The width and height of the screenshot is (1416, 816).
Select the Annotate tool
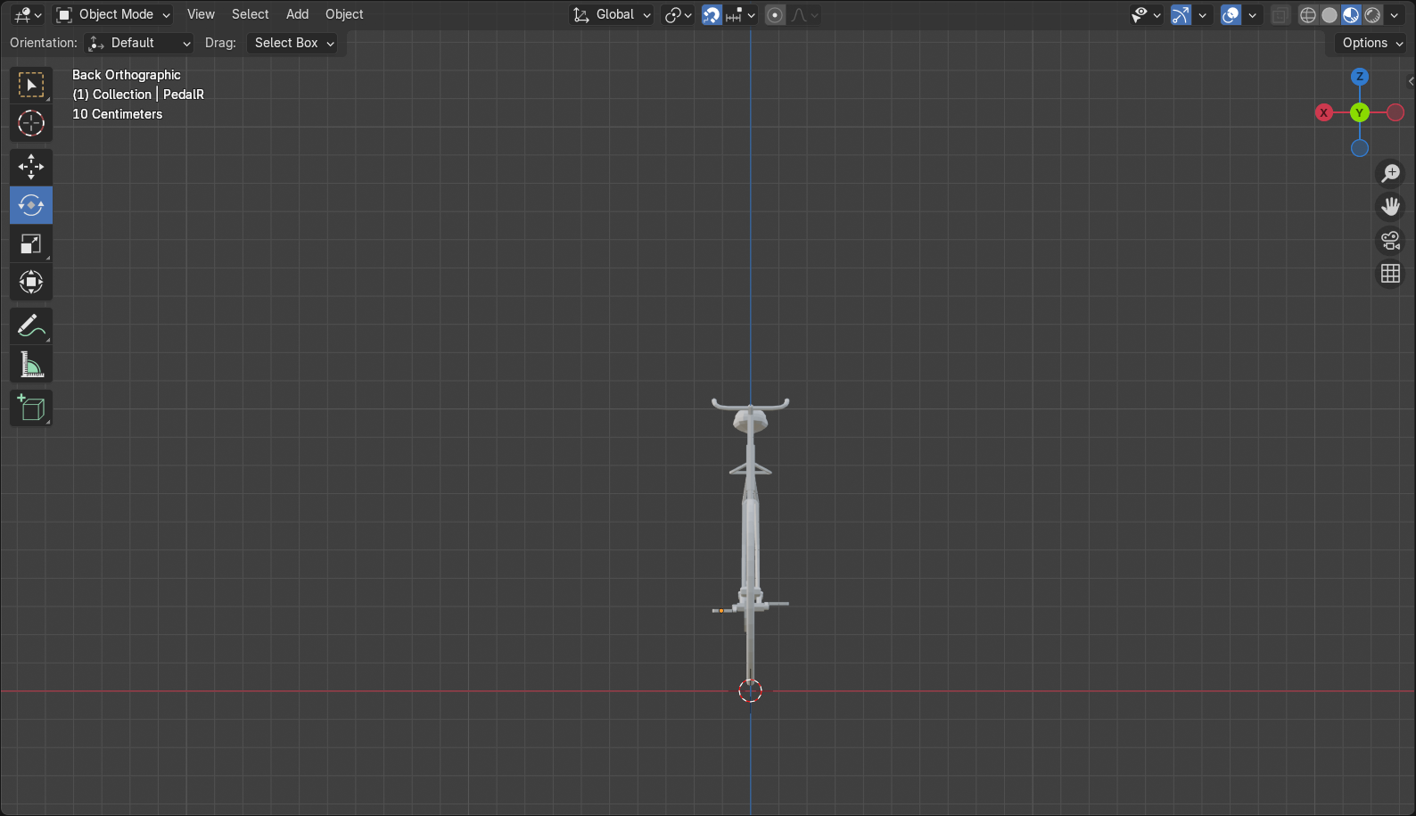coord(31,326)
